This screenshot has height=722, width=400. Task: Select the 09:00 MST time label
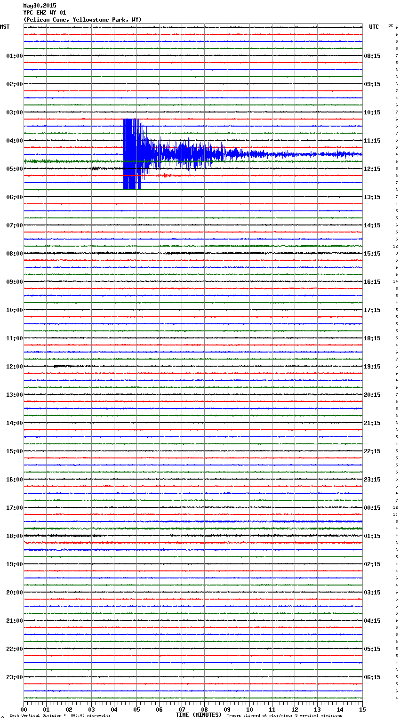coord(15,282)
